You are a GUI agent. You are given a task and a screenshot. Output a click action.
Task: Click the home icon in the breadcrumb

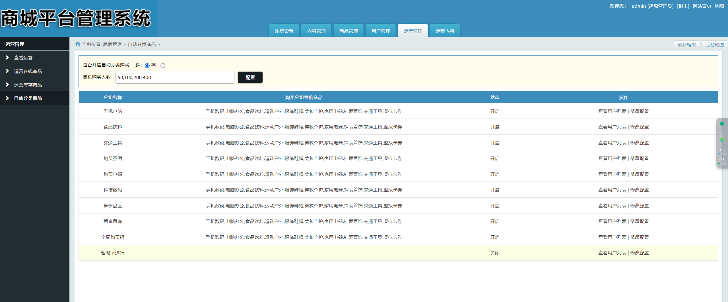point(78,44)
